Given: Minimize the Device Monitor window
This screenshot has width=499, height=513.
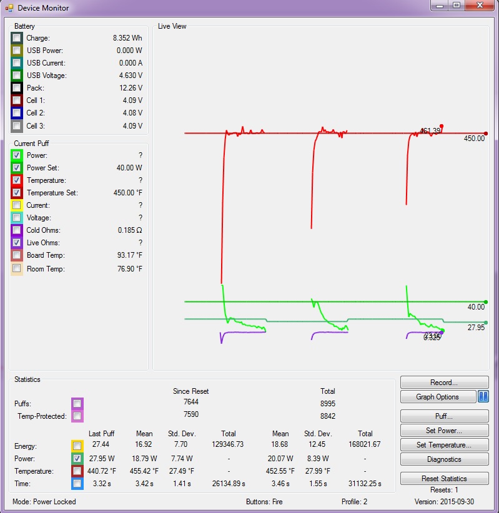Looking at the screenshot, I should (440, 6).
